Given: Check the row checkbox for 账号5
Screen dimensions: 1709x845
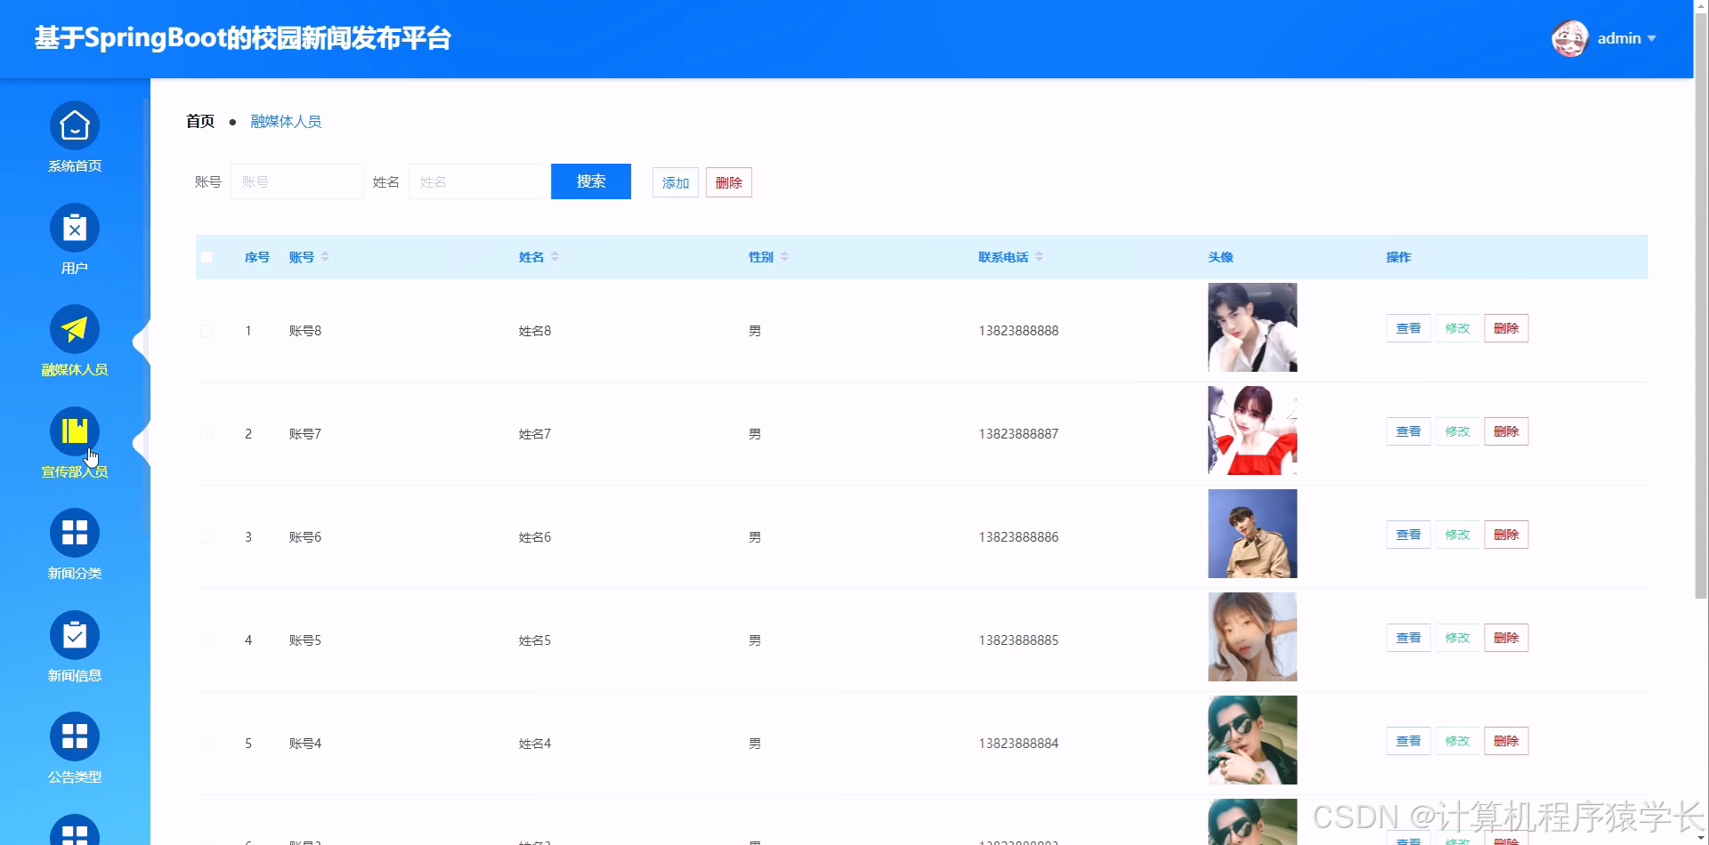Looking at the screenshot, I should point(207,640).
